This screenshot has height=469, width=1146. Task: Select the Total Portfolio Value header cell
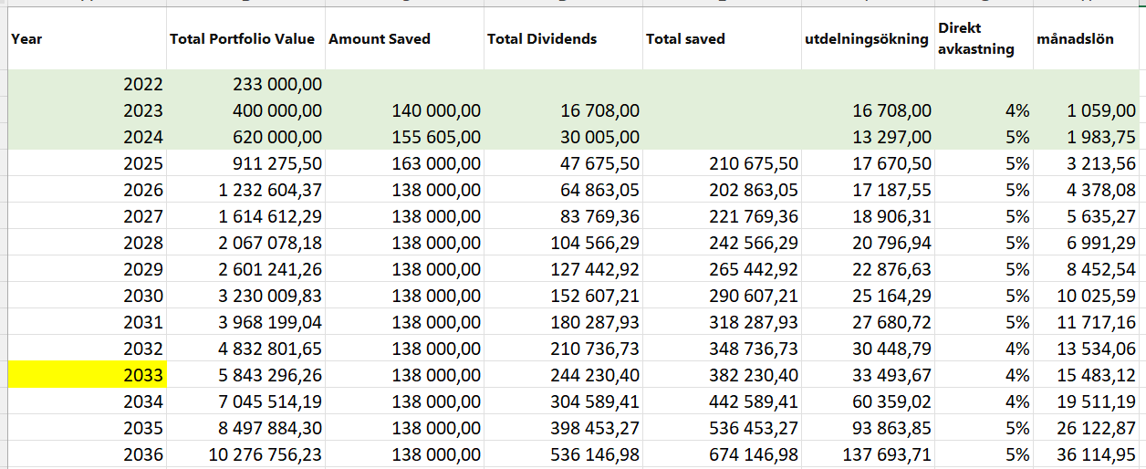click(243, 39)
